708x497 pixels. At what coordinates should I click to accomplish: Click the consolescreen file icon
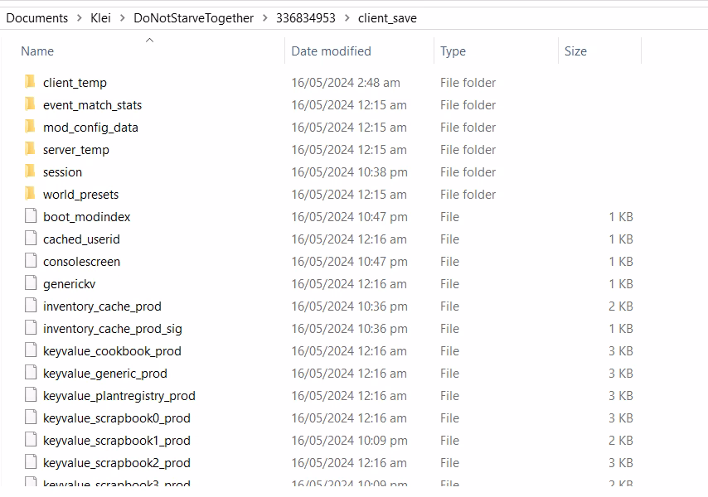(31, 261)
